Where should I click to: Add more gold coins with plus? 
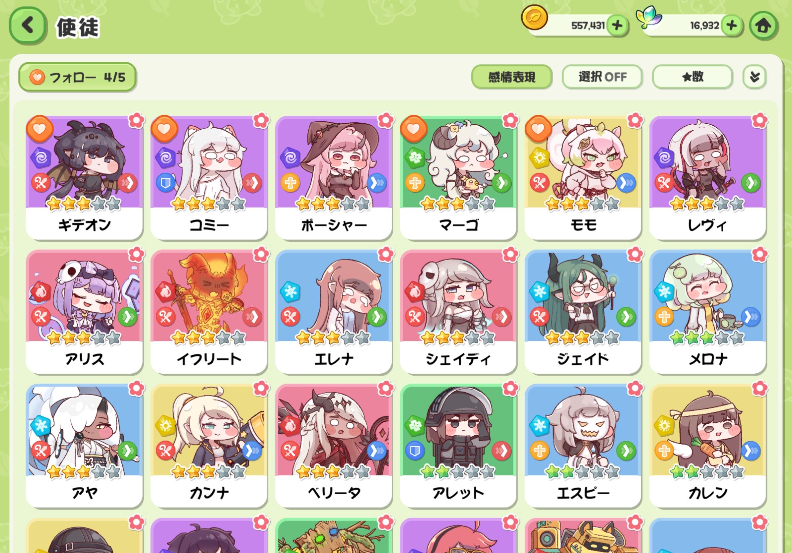pos(618,25)
